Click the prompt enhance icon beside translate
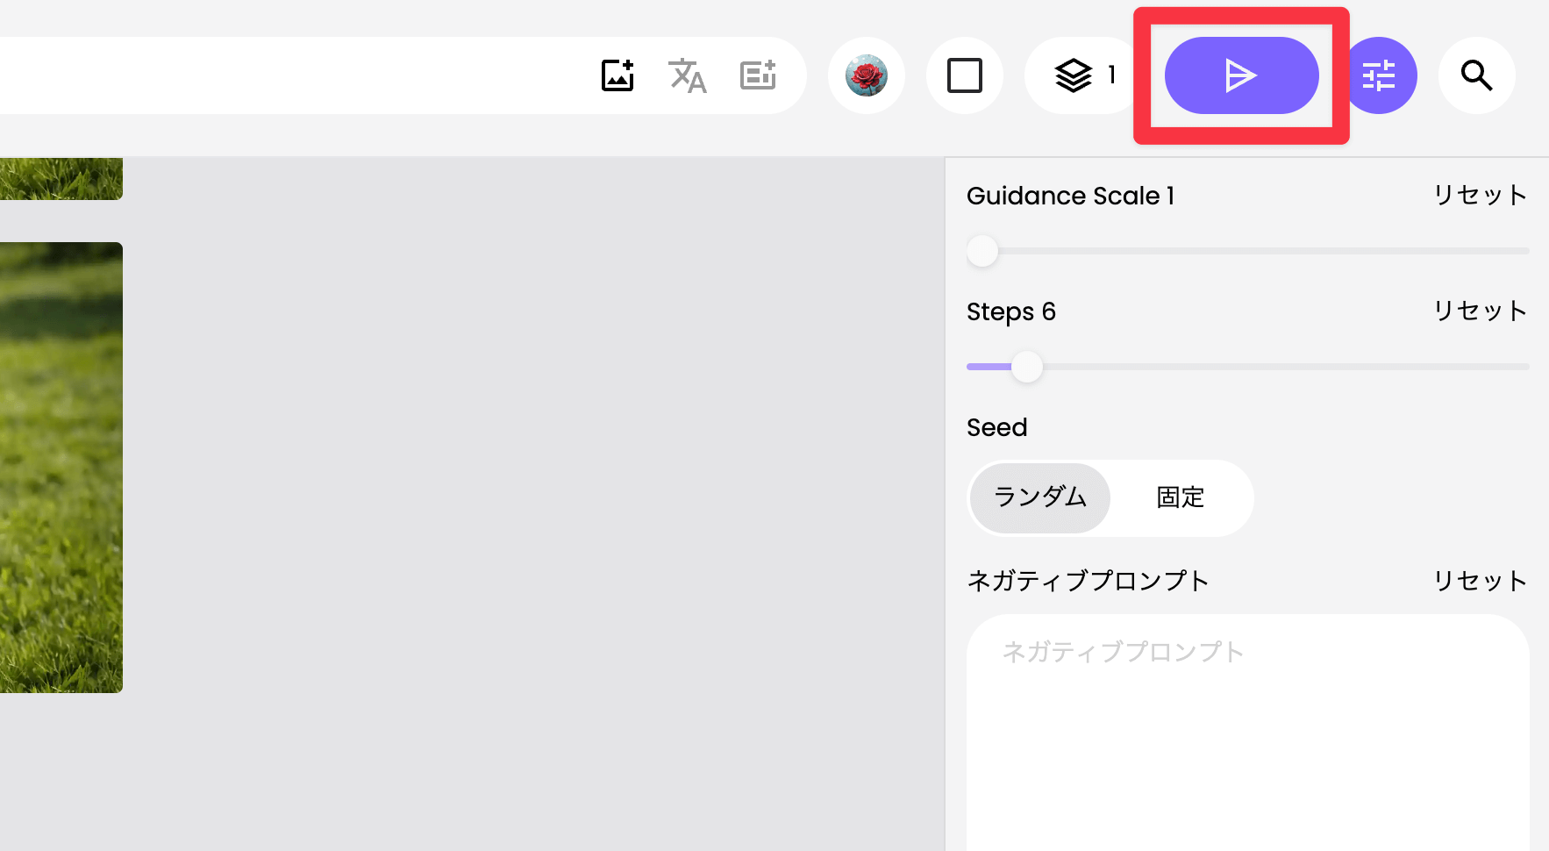 tap(758, 75)
